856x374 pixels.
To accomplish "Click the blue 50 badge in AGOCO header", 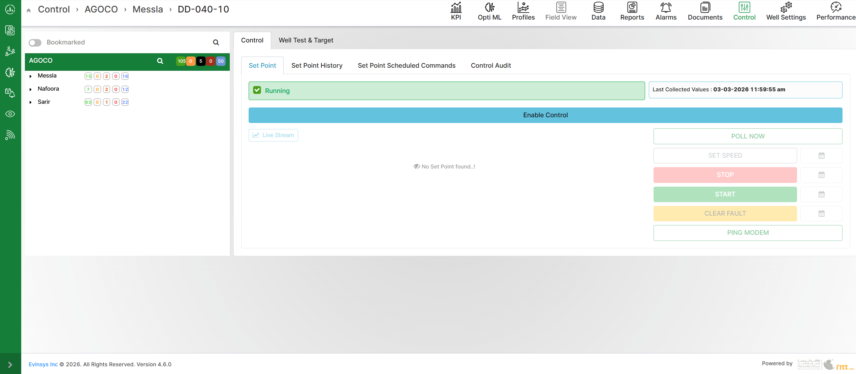I will coord(221,61).
